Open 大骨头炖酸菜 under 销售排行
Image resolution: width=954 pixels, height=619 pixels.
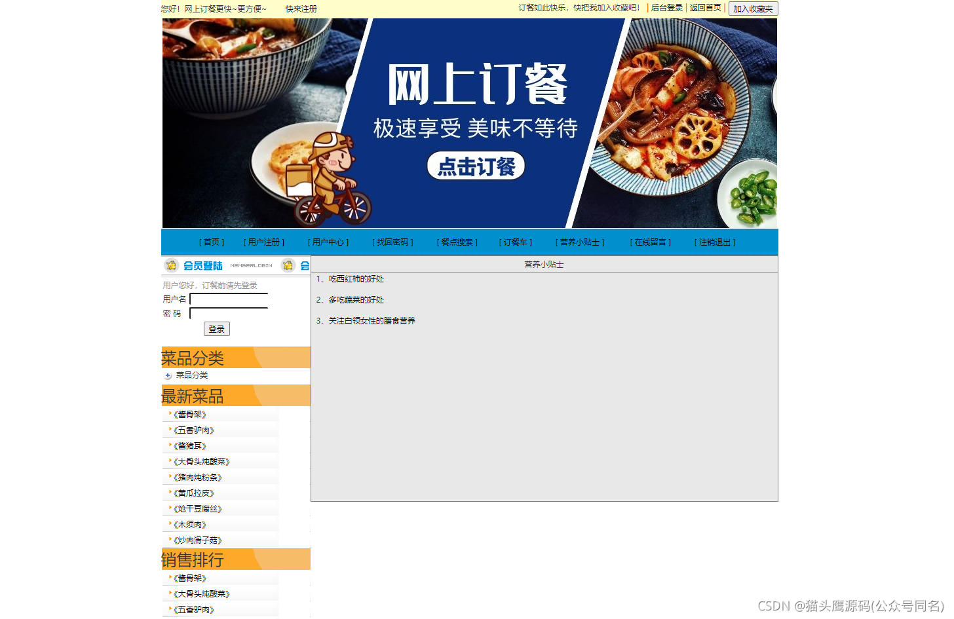point(202,594)
